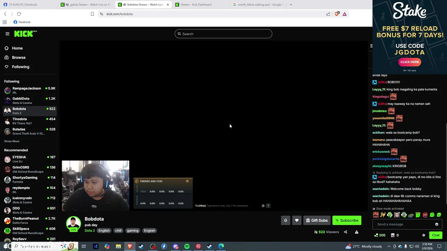The image size is (447, 251).
Task: Insert the red angry quick emote
Action: (x=425, y=215)
